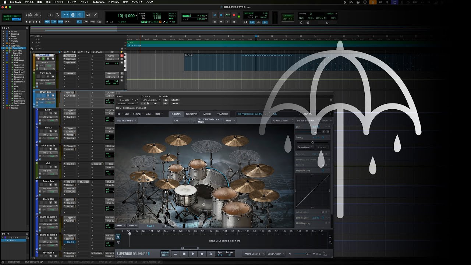Open CLIP EFFECTS at bottom bar
Viewport: 471px width, 265px height.
pyautogui.click(x=32, y=262)
